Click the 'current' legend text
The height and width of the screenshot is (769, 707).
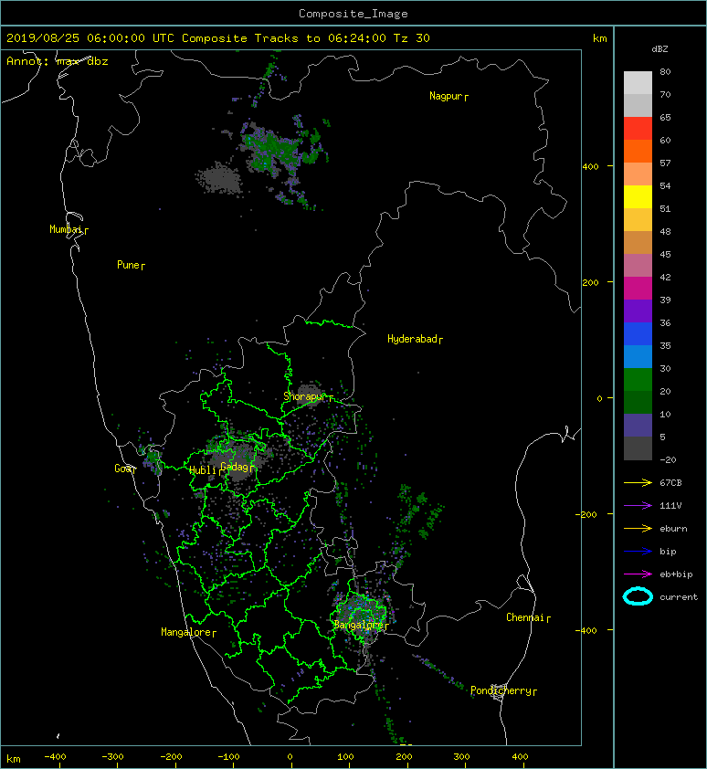pyautogui.click(x=679, y=597)
